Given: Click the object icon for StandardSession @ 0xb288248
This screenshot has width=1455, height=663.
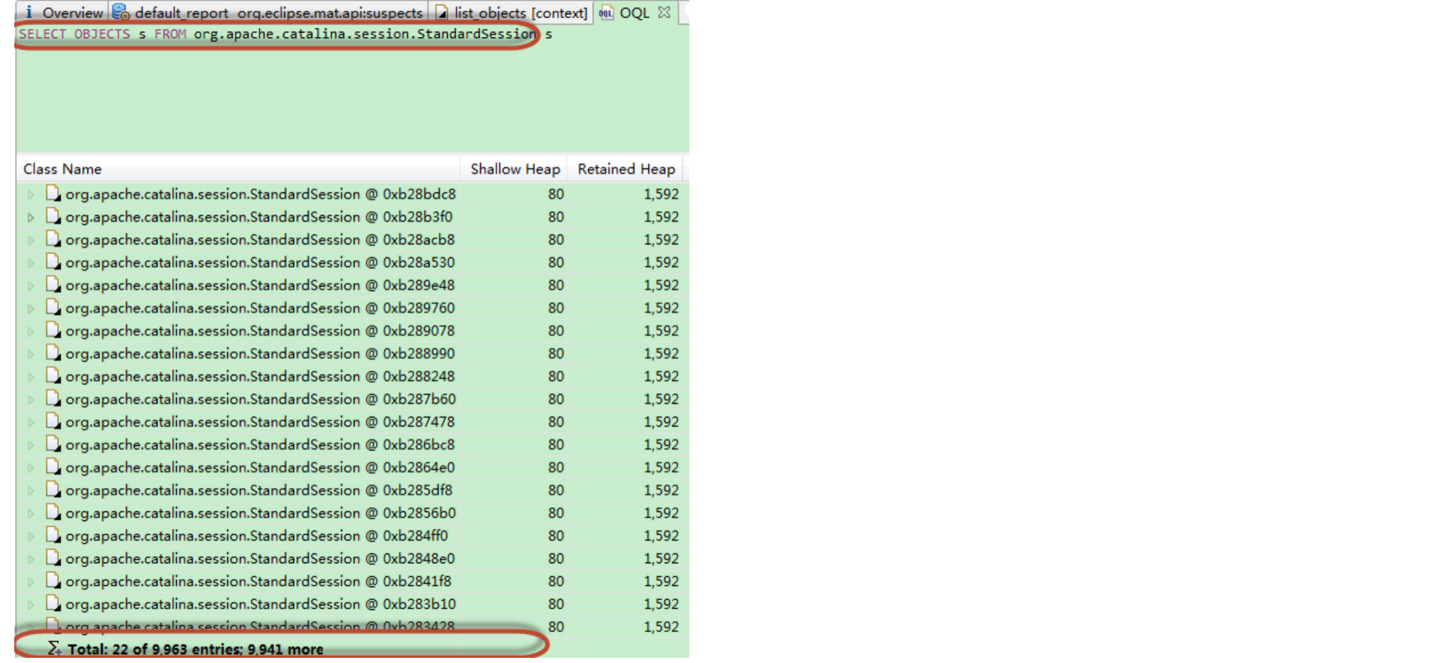Looking at the screenshot, I should point(53,376).
